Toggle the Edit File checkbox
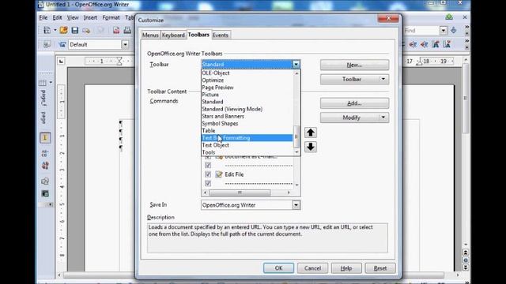This screenshot has height=284, width=506. 208,174
